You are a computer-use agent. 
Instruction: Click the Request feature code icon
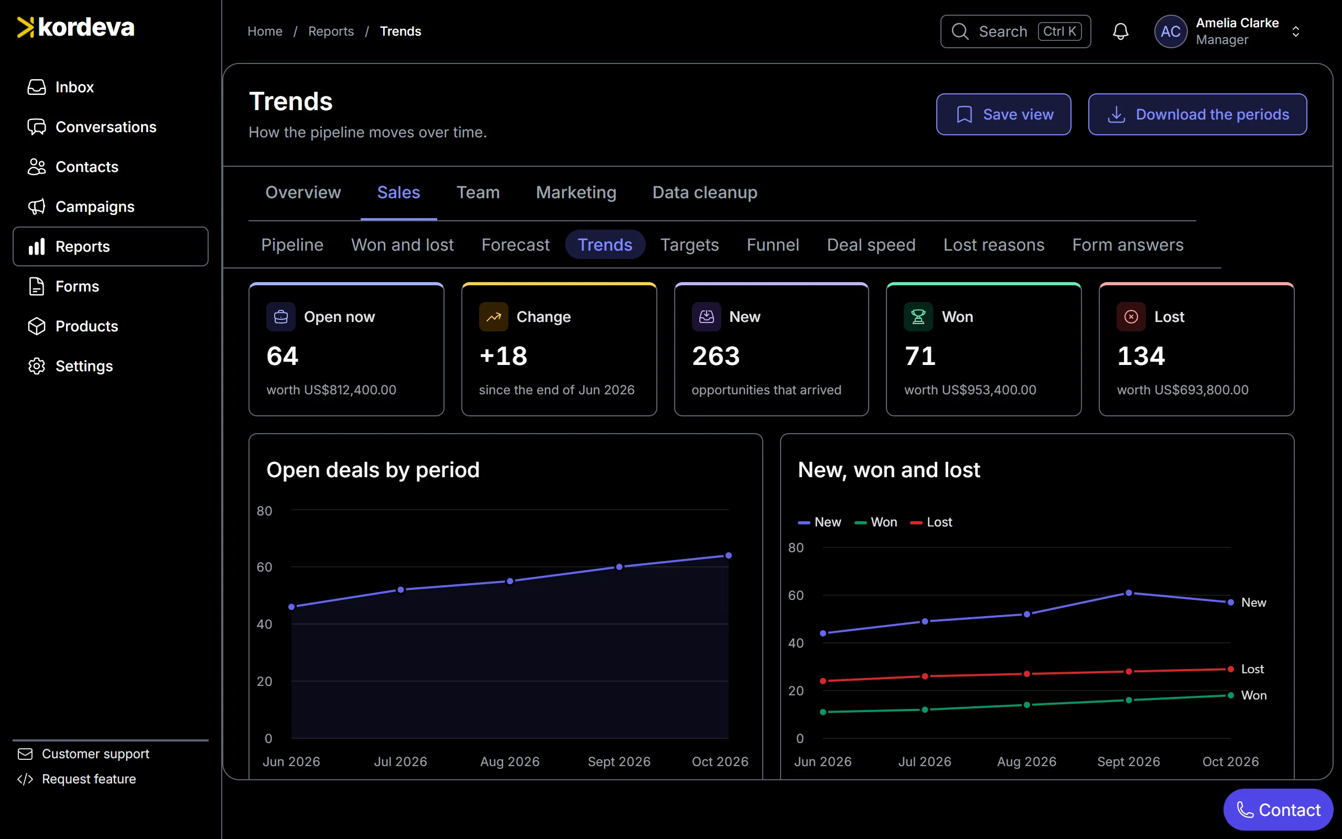point(25,779)
